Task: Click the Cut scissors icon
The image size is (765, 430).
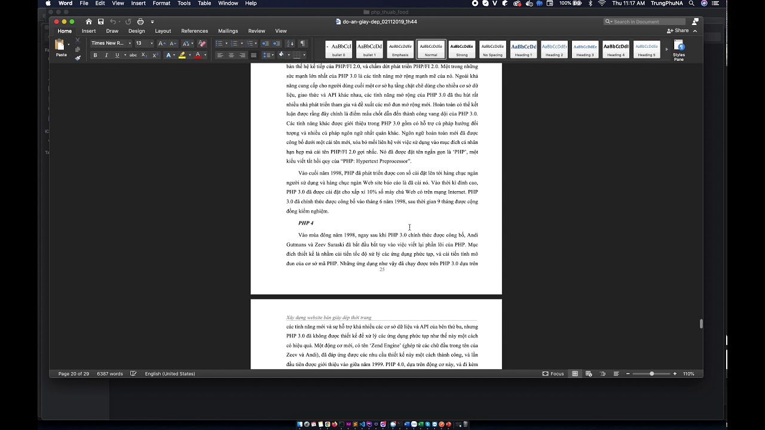Action: [78, 40]
